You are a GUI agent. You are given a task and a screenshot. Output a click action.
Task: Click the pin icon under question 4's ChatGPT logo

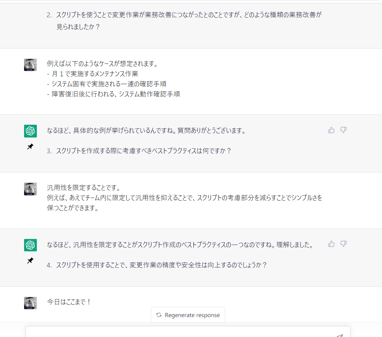click(x=30, y=261)
